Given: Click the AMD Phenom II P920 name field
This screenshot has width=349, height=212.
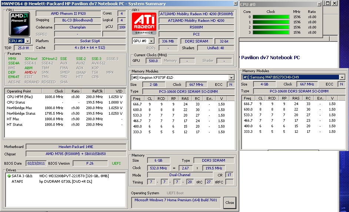Looking at the screenshot, I should pyautogui.click(x=68, y=14).
